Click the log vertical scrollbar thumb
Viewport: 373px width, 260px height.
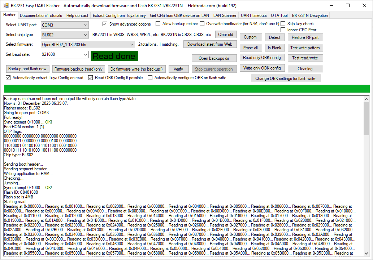tap(367, 118)
